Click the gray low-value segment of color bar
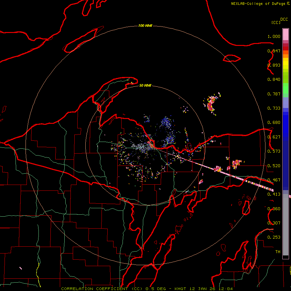 pyautogui.click(x=286, y=225)
